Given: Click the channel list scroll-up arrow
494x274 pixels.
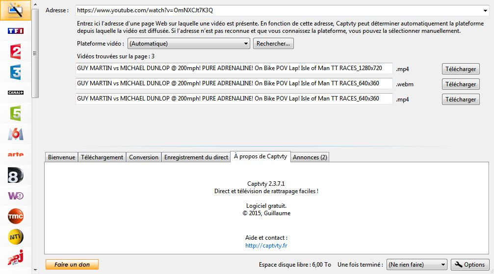Looking at the screenshot, I should click(35, 4).
